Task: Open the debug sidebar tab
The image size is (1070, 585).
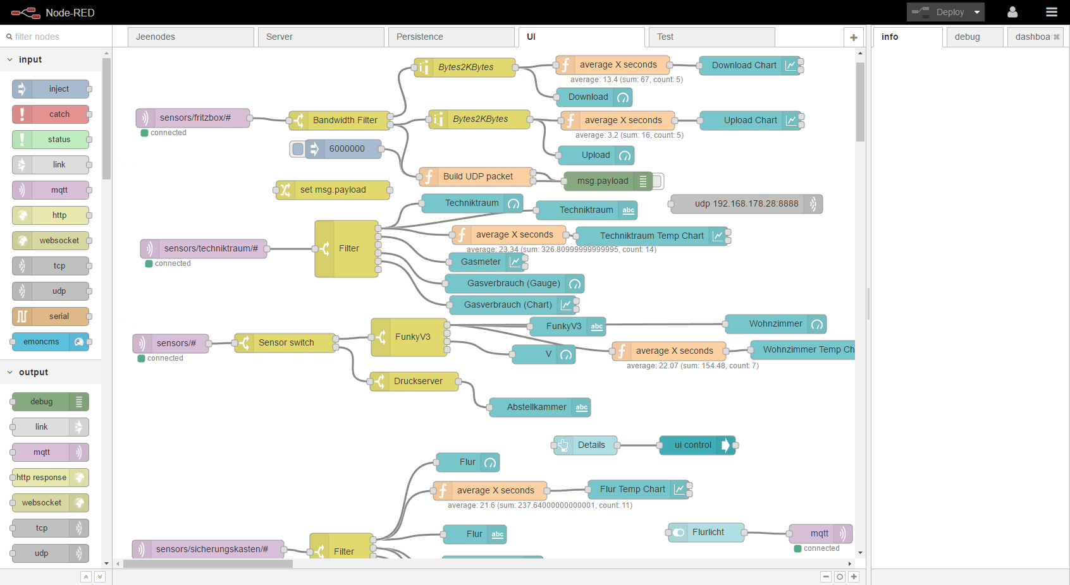Action: (x=967, y=37)
